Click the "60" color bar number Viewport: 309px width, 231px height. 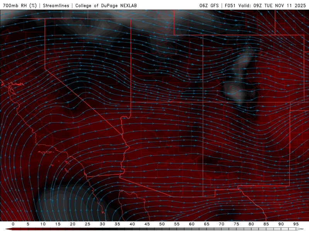pyautogui.click(x=192, y=224)
